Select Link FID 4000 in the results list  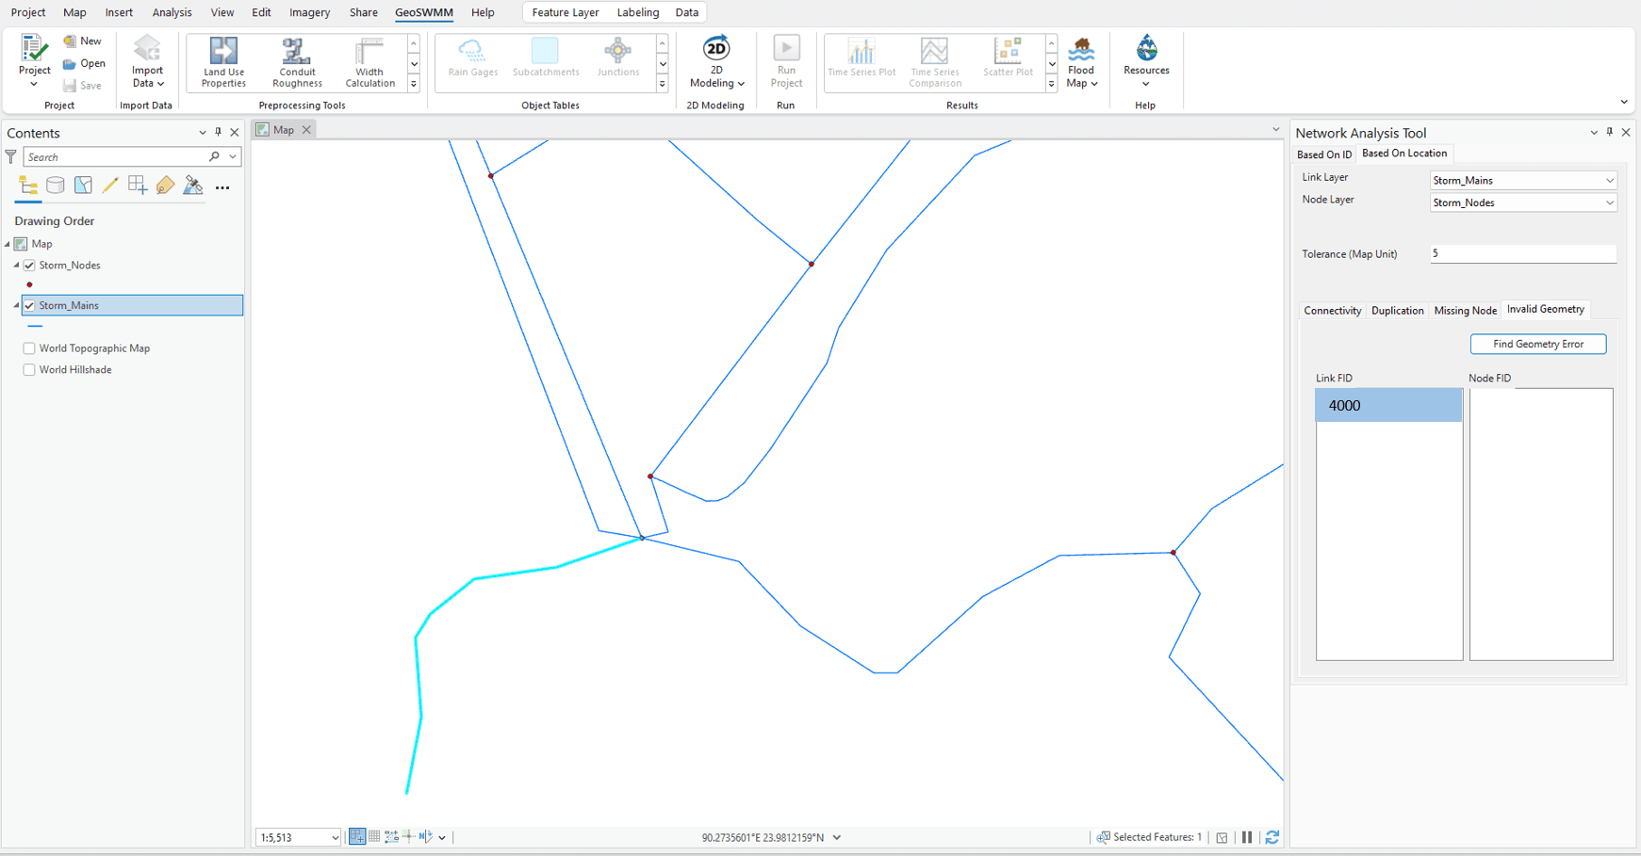click(x=1388, y=405)
